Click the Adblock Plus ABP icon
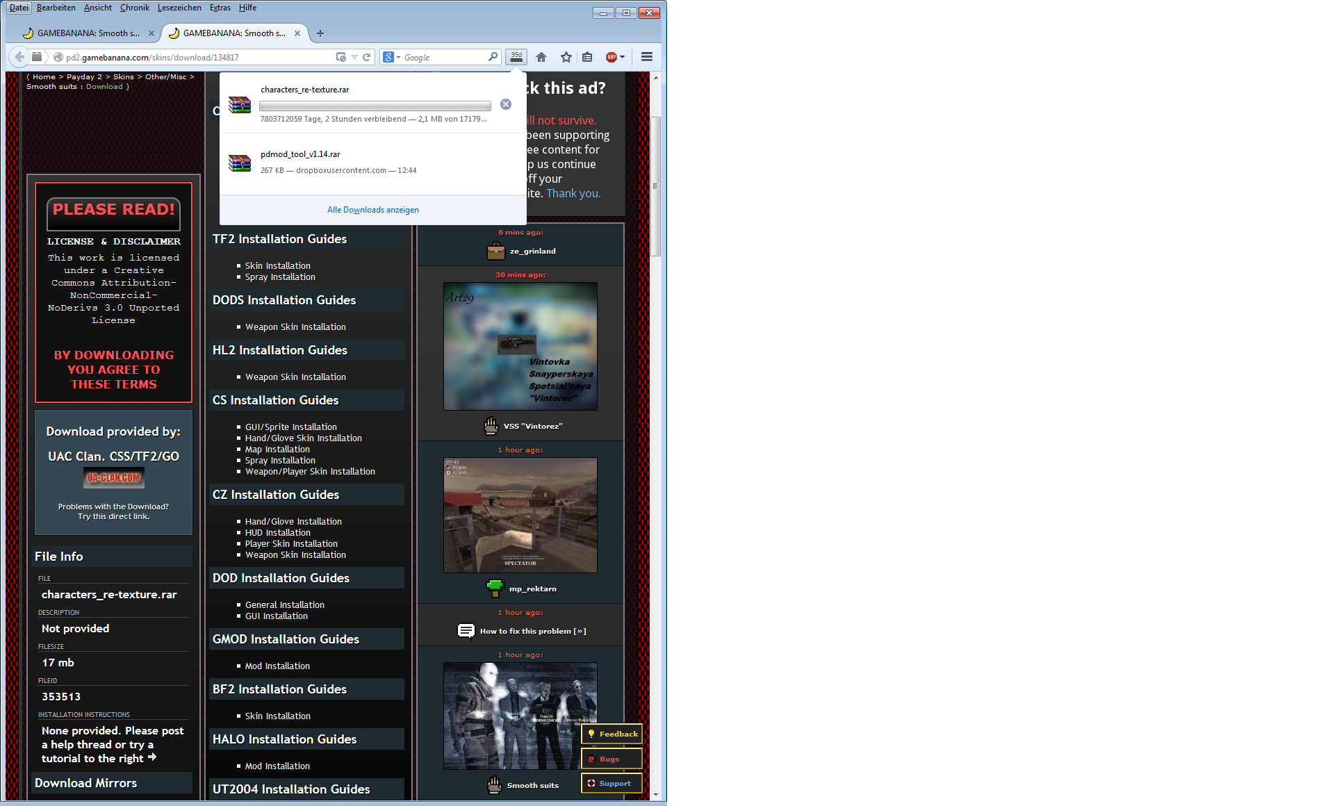The height and width of the screenshot is (806, 1330). [x=611, y=57]
